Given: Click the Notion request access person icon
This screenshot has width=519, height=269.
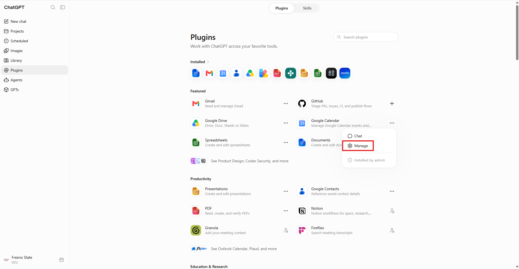Looking at the screenshot, I should [x=392, y=211].
